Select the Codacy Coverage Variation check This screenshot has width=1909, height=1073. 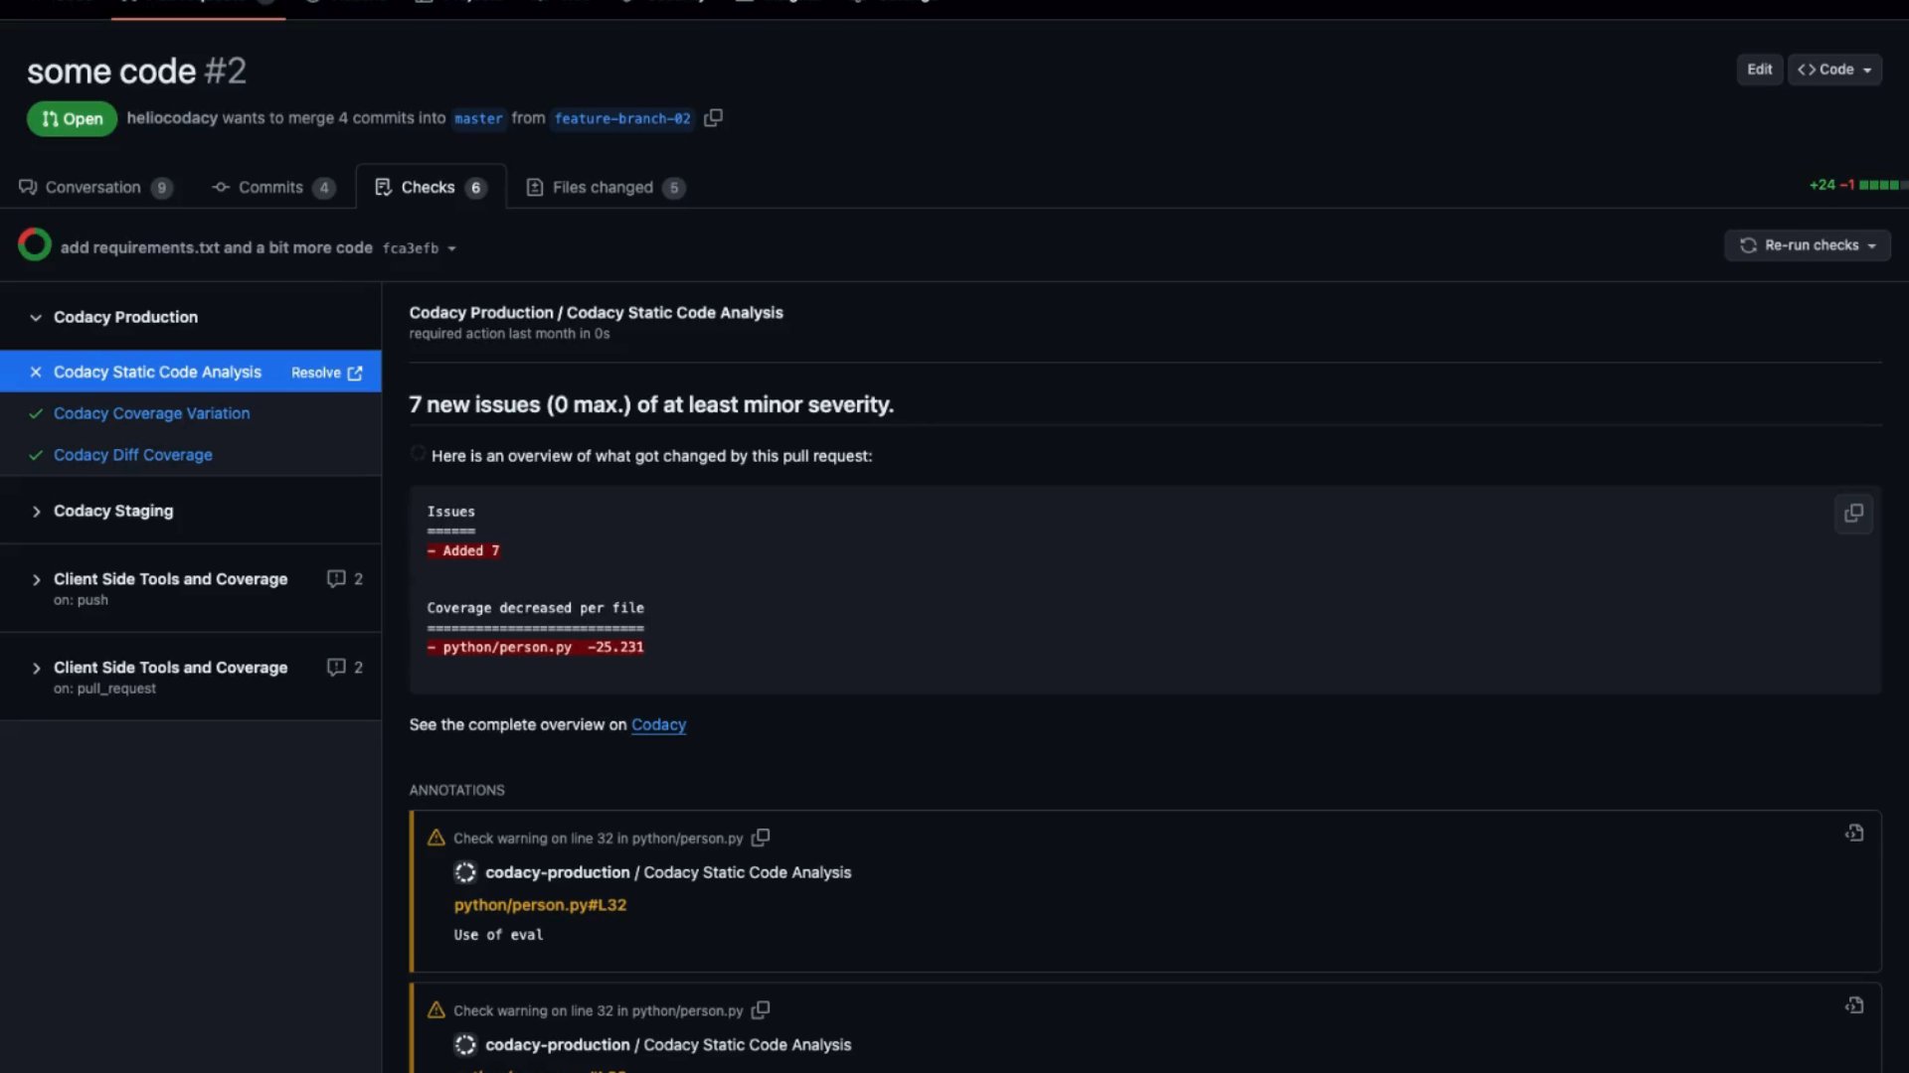click(x=151, y=413)
